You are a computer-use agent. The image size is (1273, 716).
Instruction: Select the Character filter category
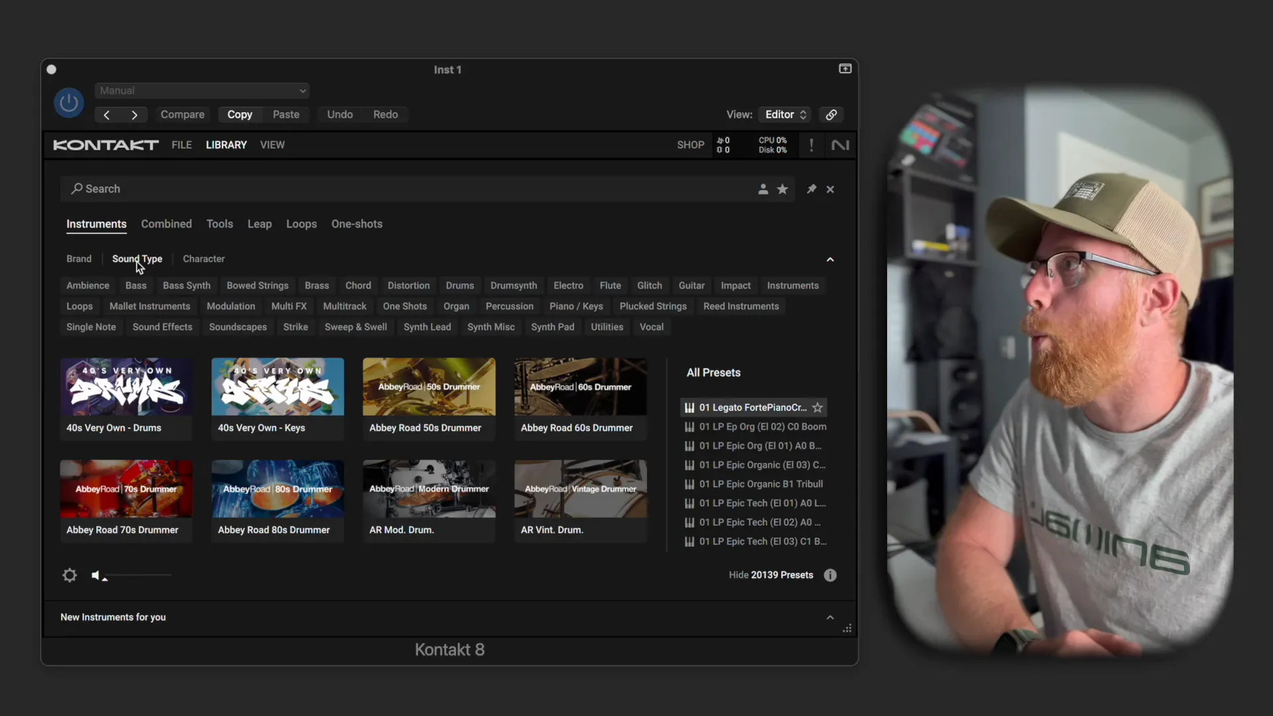coord(204,259)
